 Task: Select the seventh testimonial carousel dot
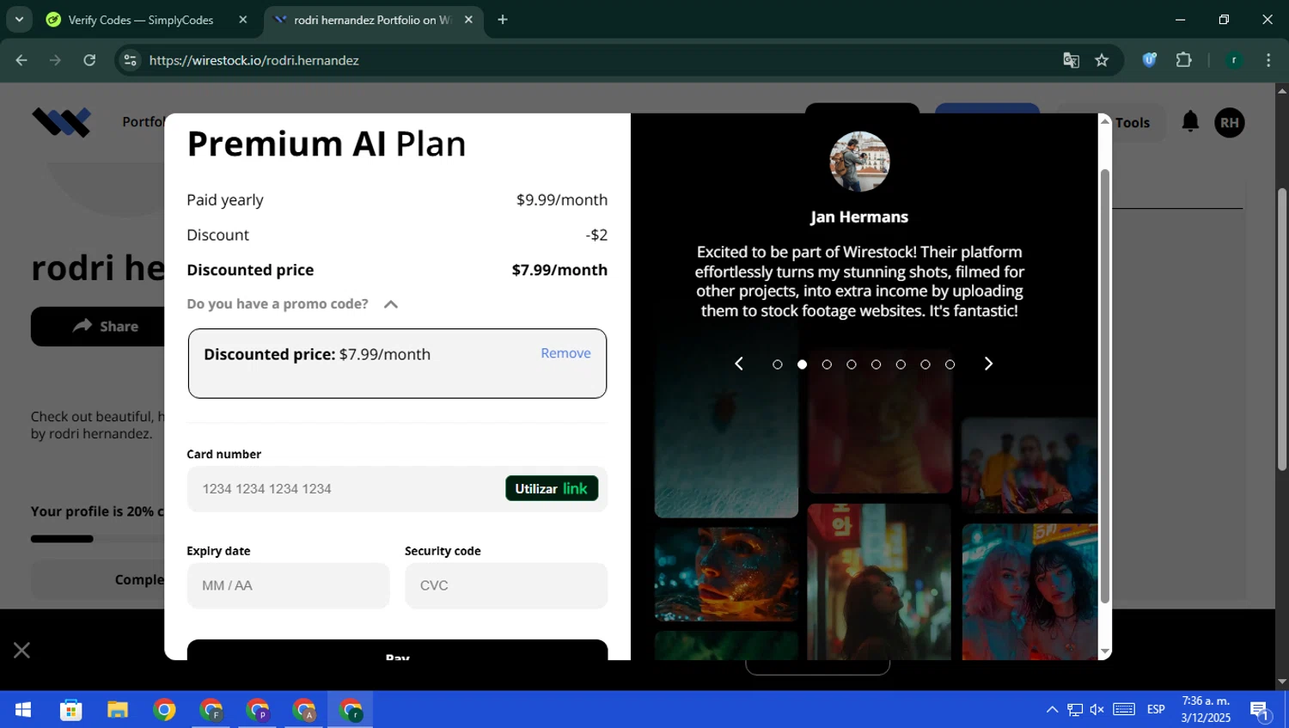(x=926, y=364)
